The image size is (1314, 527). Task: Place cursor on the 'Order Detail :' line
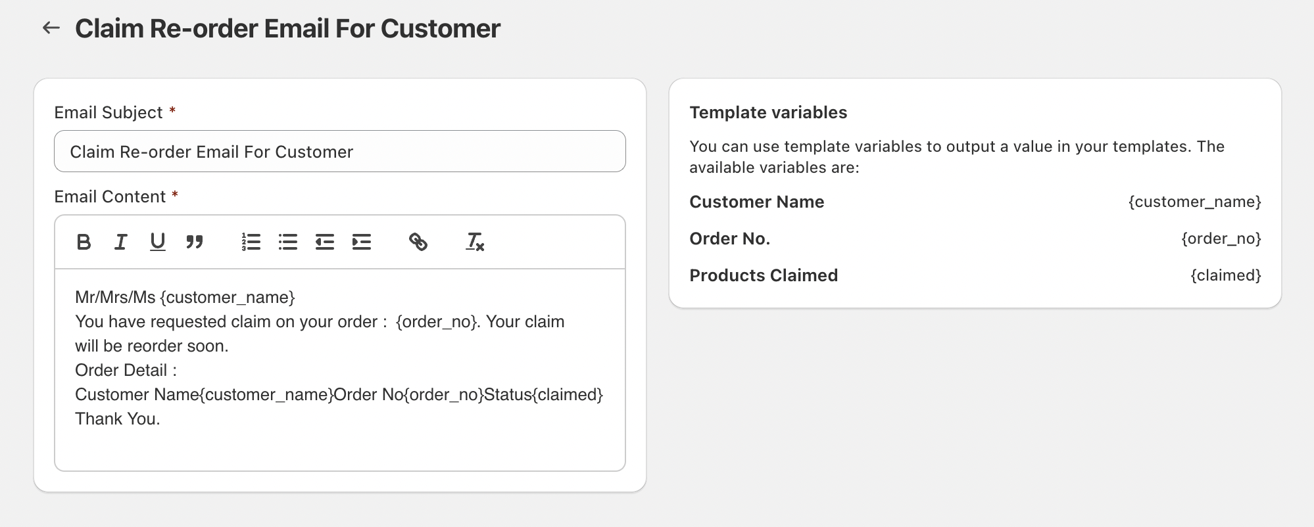point(126,371)
